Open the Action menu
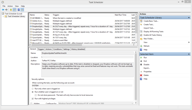This screenshot has height=110, width=192. (x=10, y=6)
